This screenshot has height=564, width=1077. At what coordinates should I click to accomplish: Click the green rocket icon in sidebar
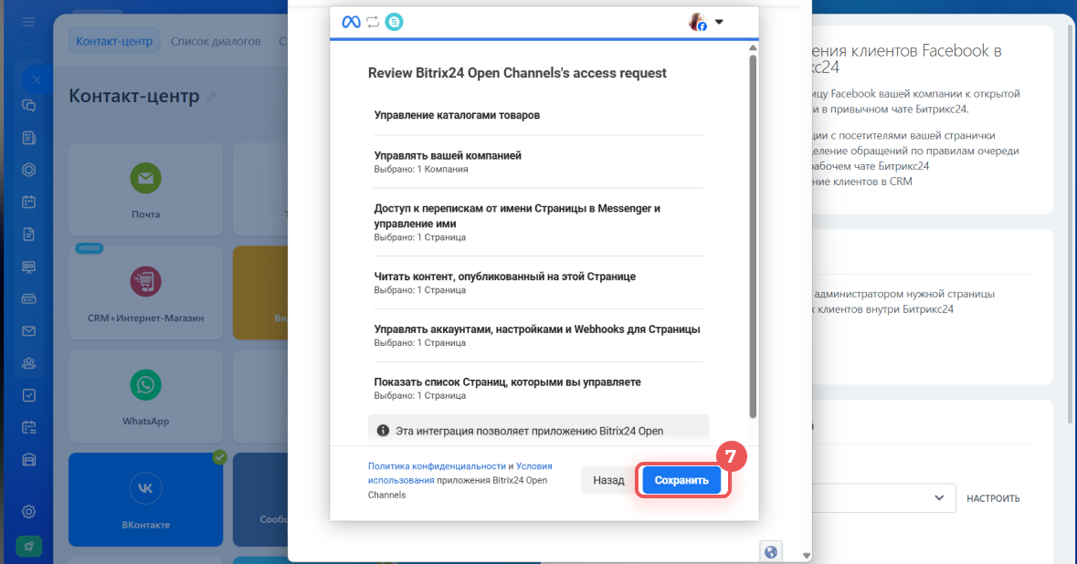(29, 547)
